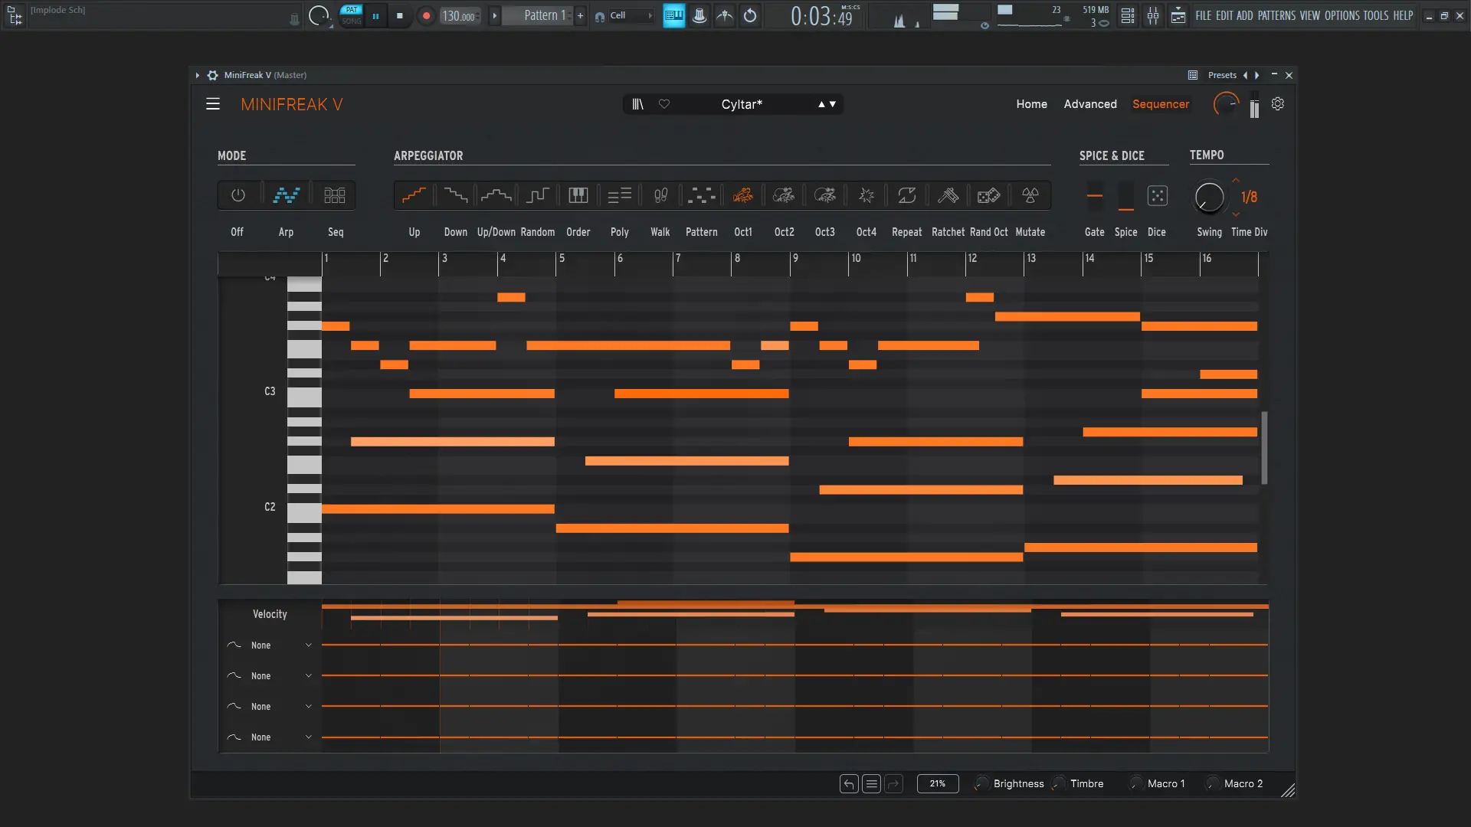Viewport: 1471px width, 827px height.
Task: Select the Random arpeggiator mode icon
Action: tap(537, 195)
